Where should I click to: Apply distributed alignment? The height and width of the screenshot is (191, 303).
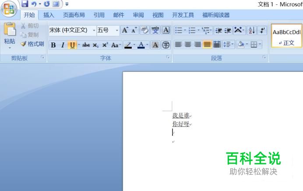217,45
